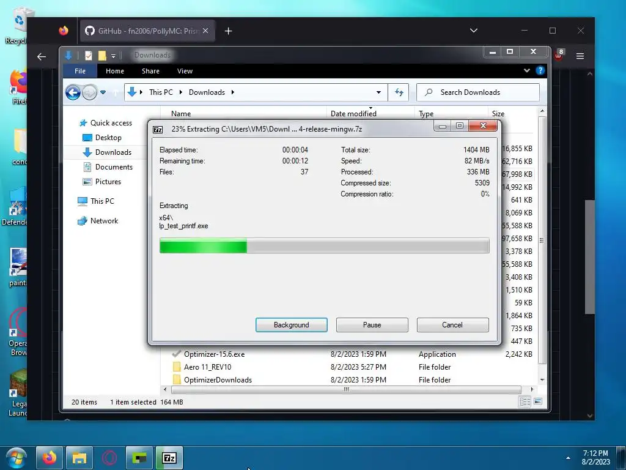Expand arrow after This PC breadcrumb
Screen dimensions: 626x470
click(x=180, y=92)
